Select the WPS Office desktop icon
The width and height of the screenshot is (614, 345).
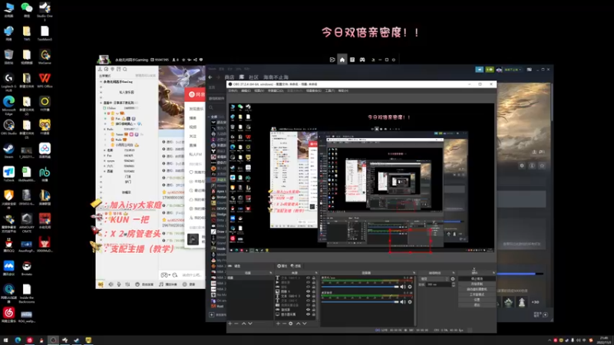click(x=45, y=80)
